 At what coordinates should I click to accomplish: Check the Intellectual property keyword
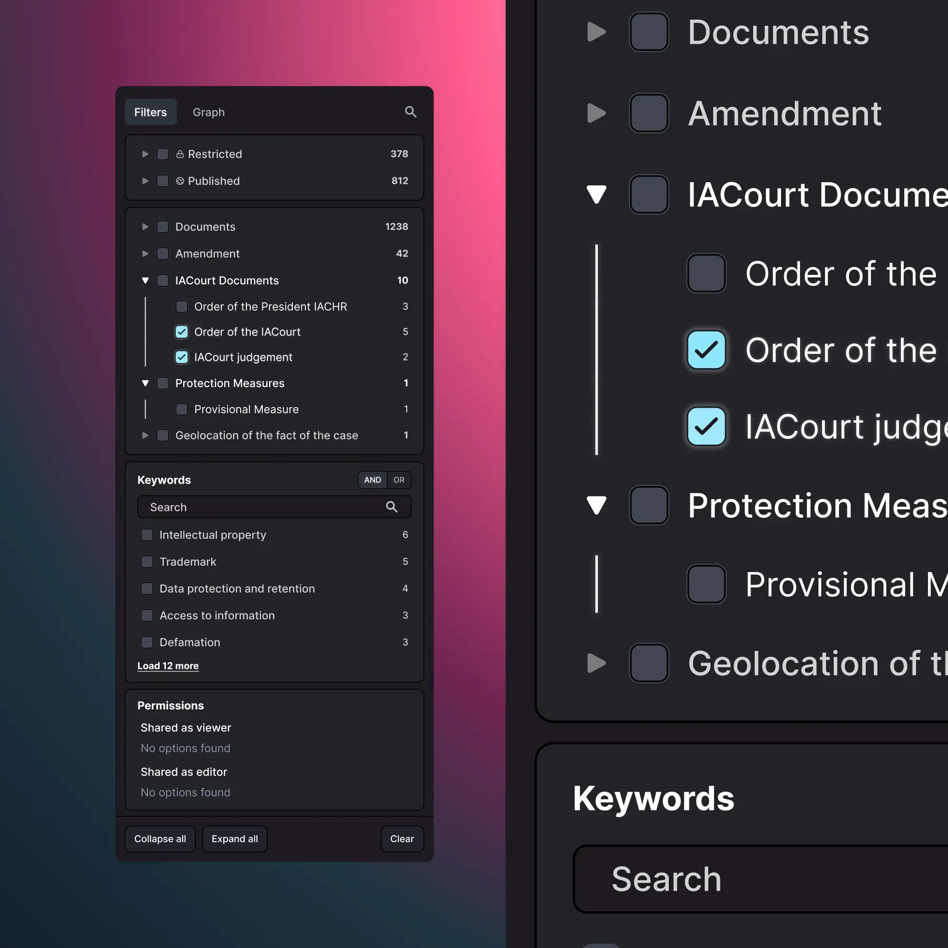pos(146,535)
